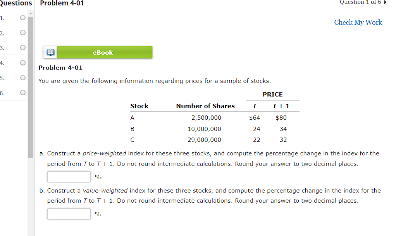Click the Check My Work link
This screenshot has height=236, width=408.
pos(358,22)
